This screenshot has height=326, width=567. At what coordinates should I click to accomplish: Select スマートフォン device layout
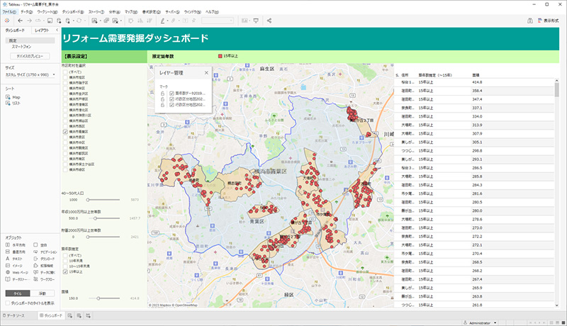(21, 47)
